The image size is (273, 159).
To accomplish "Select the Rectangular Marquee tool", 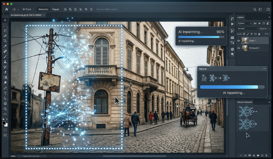I will pyautogui.click(x=5, y=25).
